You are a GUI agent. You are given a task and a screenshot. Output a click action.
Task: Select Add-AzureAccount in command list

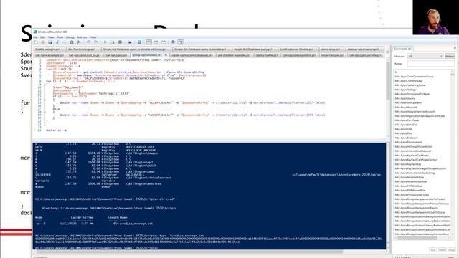(406, 107)
